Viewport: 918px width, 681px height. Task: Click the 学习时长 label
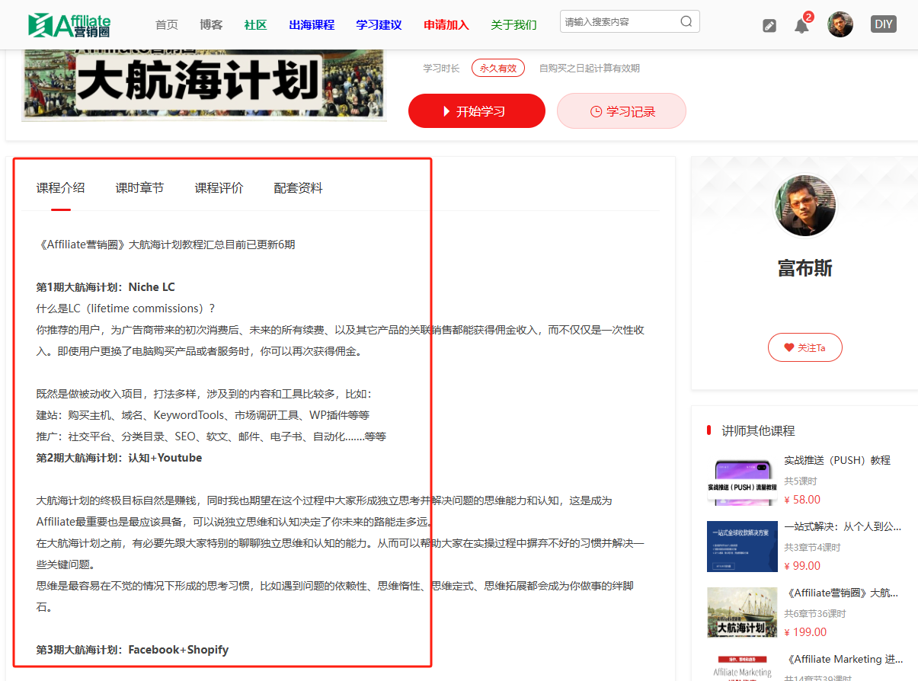click(442, 68)
